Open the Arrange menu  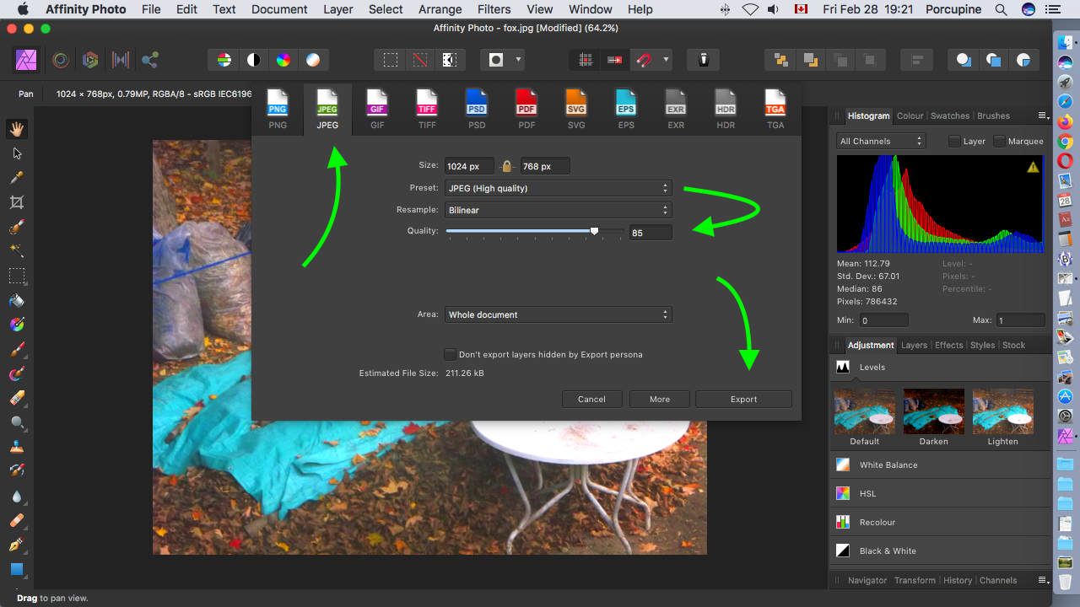(440, 9)
